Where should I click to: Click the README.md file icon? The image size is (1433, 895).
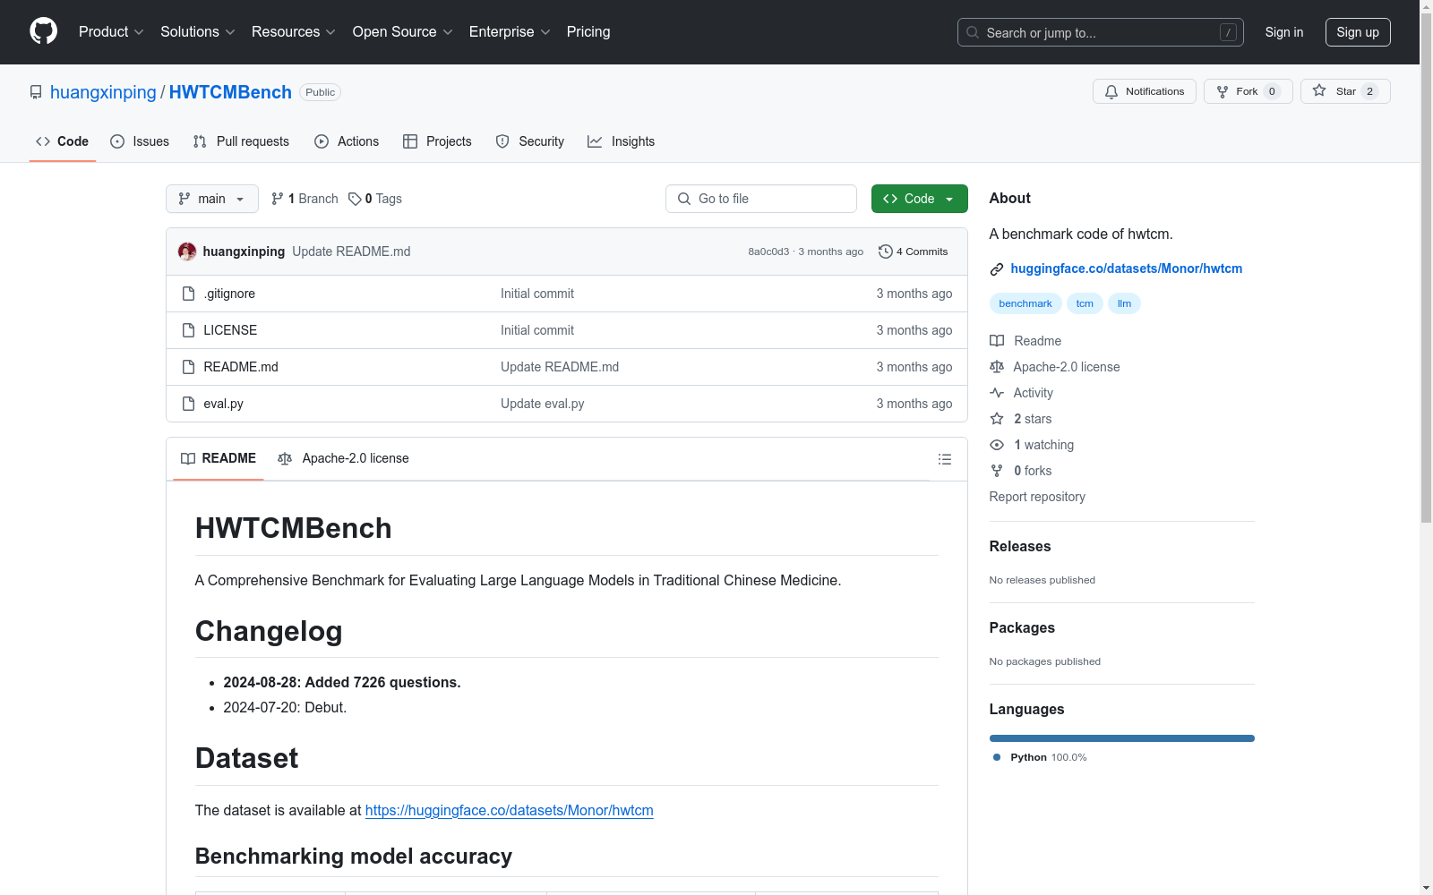(188, 367)
